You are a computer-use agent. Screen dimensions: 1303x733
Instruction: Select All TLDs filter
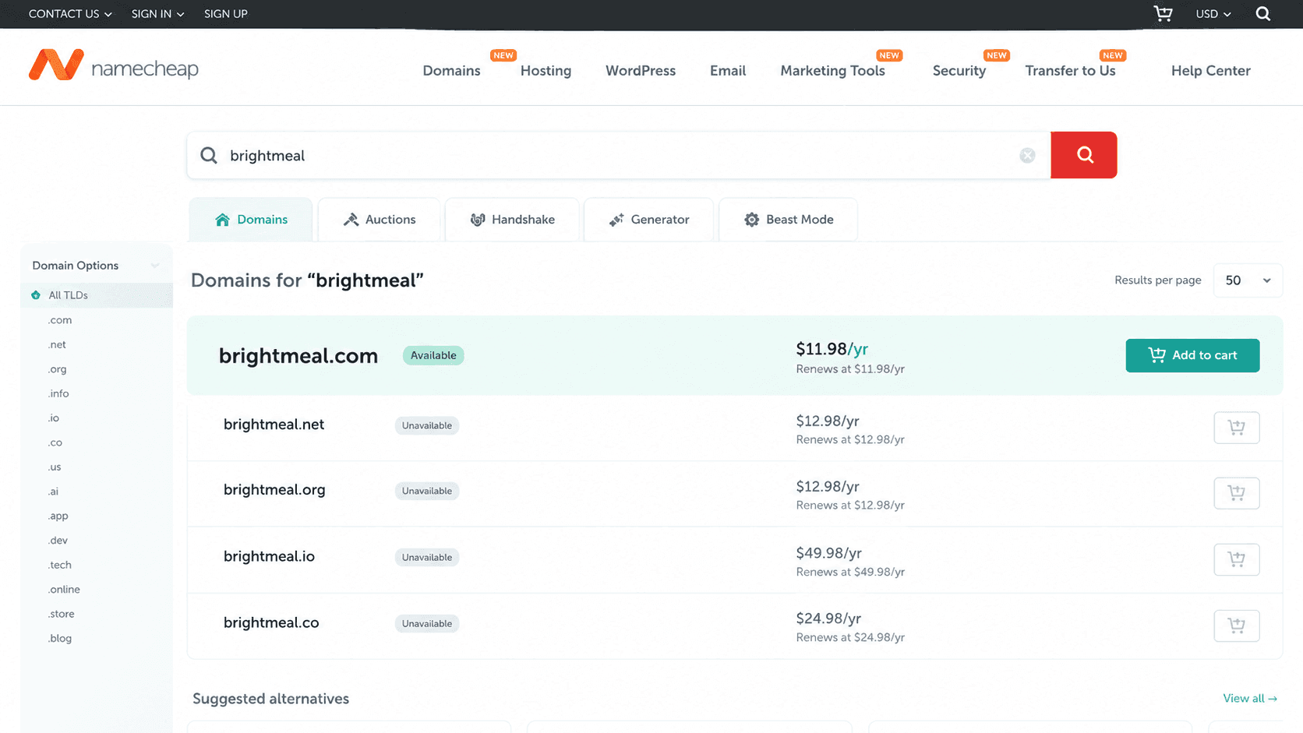pos(96,295)
